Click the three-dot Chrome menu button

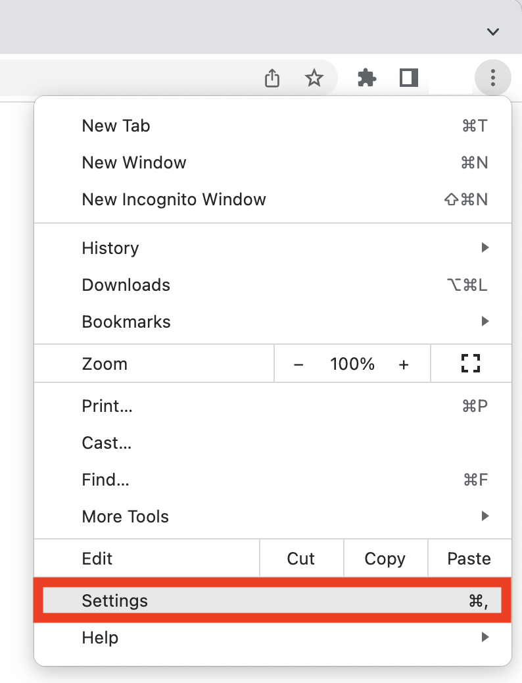(x=492, y=79)
